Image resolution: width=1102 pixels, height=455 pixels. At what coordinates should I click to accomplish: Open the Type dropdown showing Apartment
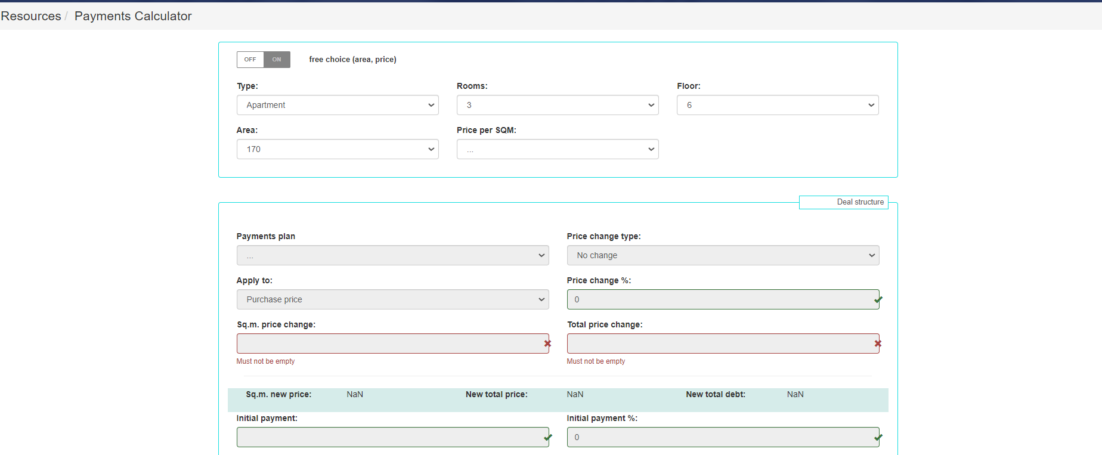[338, 105]
